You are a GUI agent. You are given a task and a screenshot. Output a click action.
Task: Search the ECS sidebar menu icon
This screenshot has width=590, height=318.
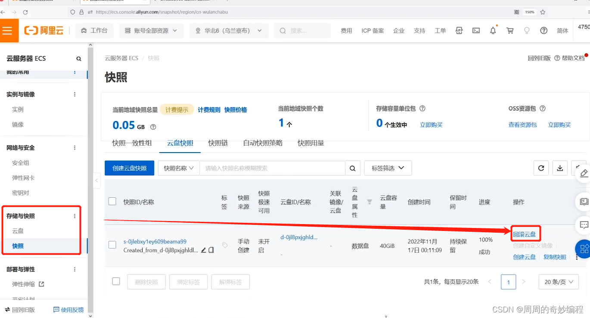79,59
